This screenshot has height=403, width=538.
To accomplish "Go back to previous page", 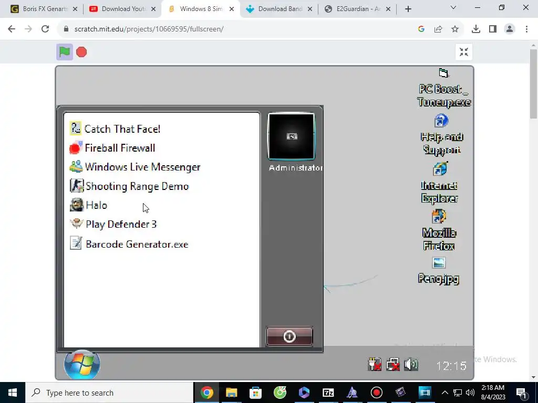I will (x=12, y=29).
